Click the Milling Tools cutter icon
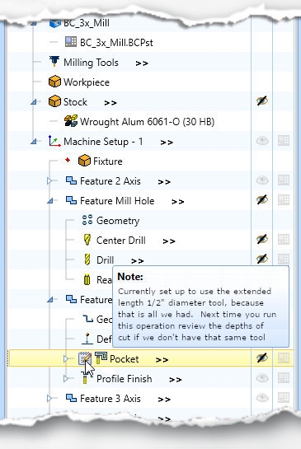Image resolution: width=301 pixels, height=449 pixels. tap(54, 62)
